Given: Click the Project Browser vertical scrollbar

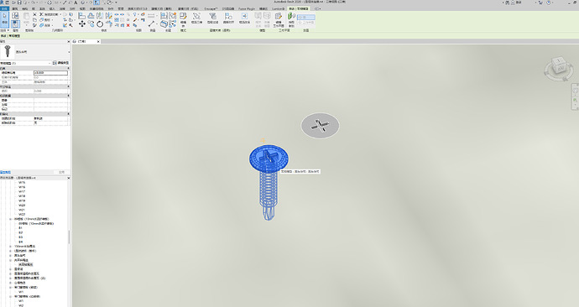Looking at the screenshot, I should [x=69, y=237].
